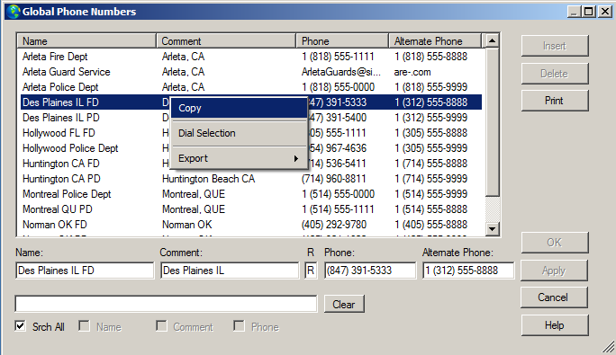Click phone number (714) 960-8811
Screen dimensions: 616x355
(x=334, y=179)
